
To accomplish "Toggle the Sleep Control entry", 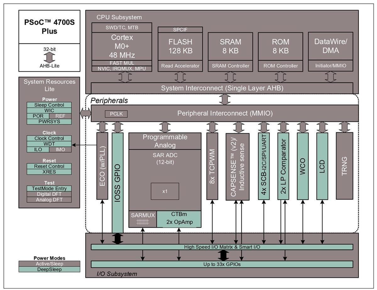I will coord(49,105).
